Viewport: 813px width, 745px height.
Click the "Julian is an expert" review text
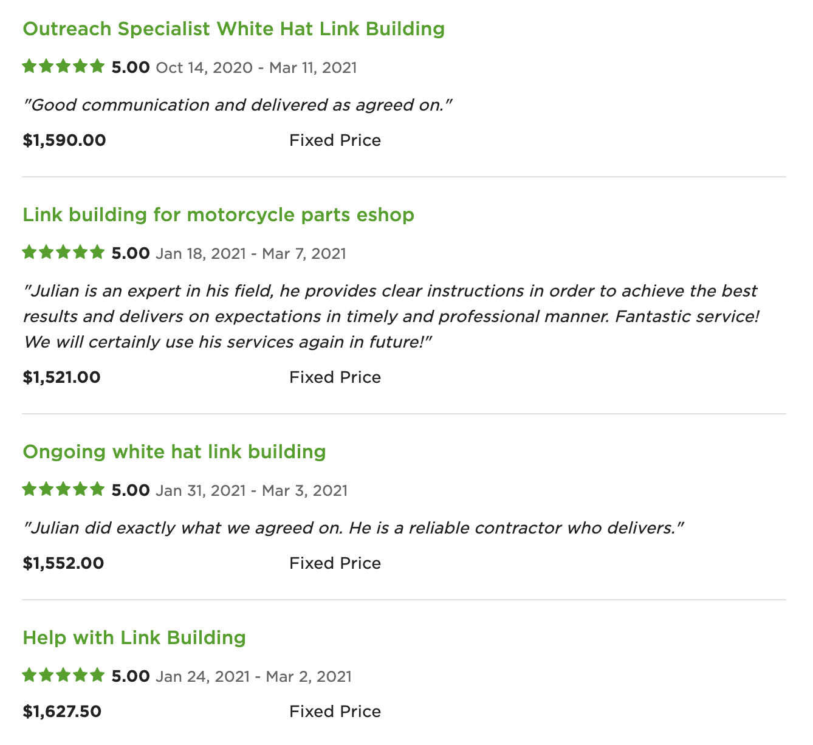391,317
